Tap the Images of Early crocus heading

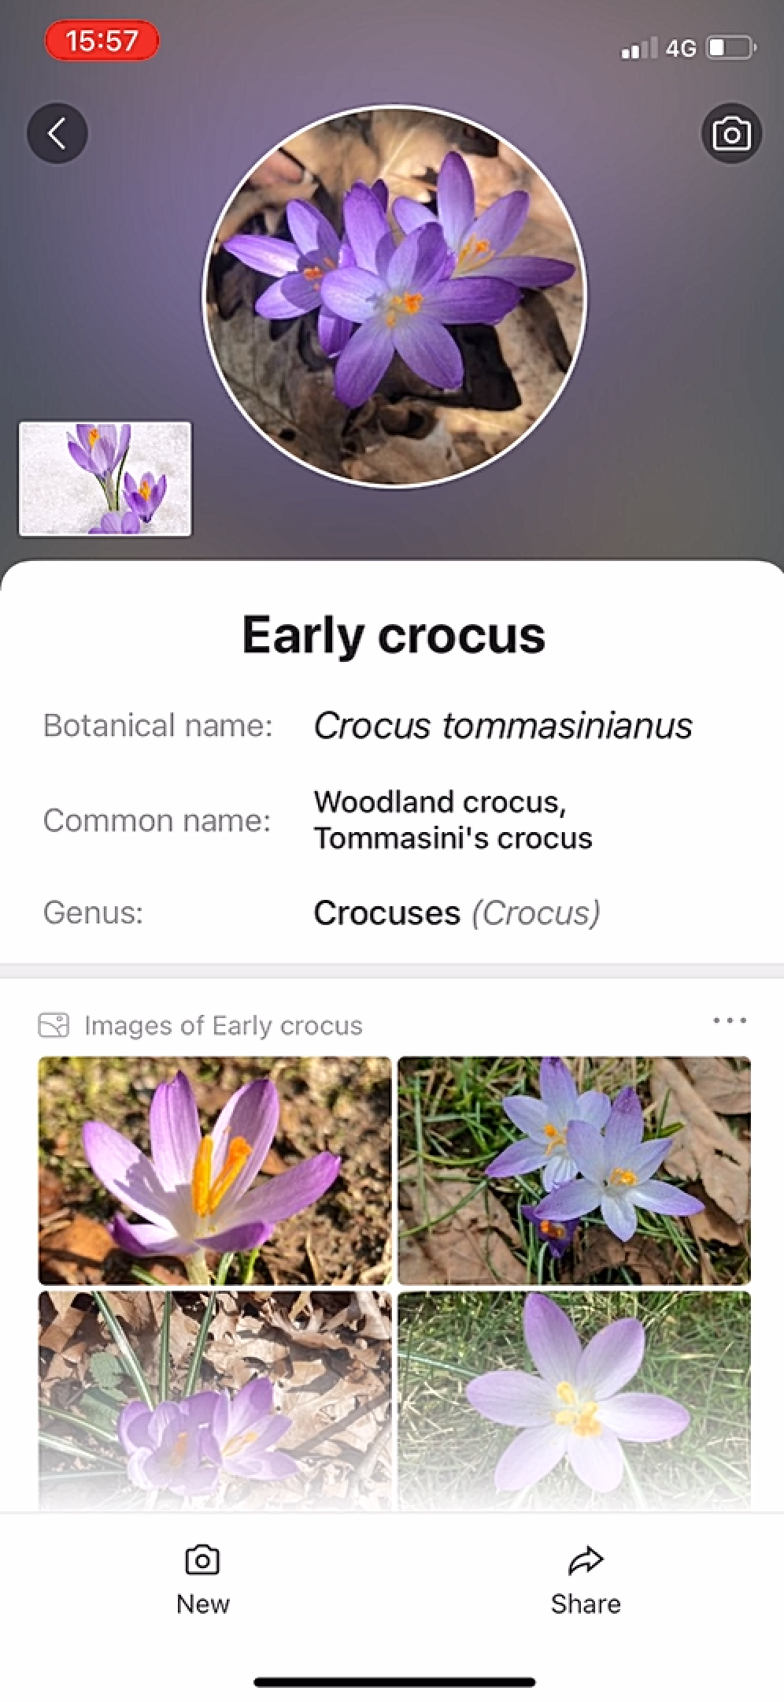[x=224, y=1025]
